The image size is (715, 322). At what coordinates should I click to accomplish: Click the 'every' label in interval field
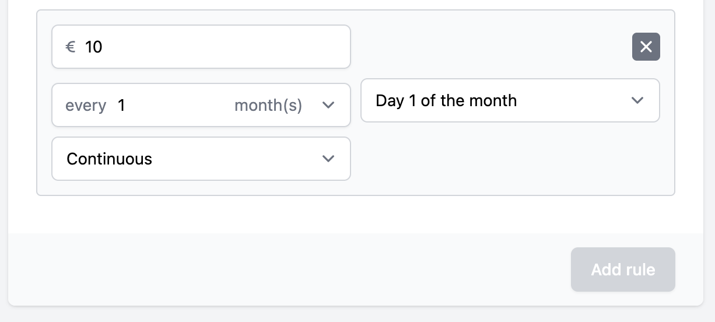click(x=86, y=106)
